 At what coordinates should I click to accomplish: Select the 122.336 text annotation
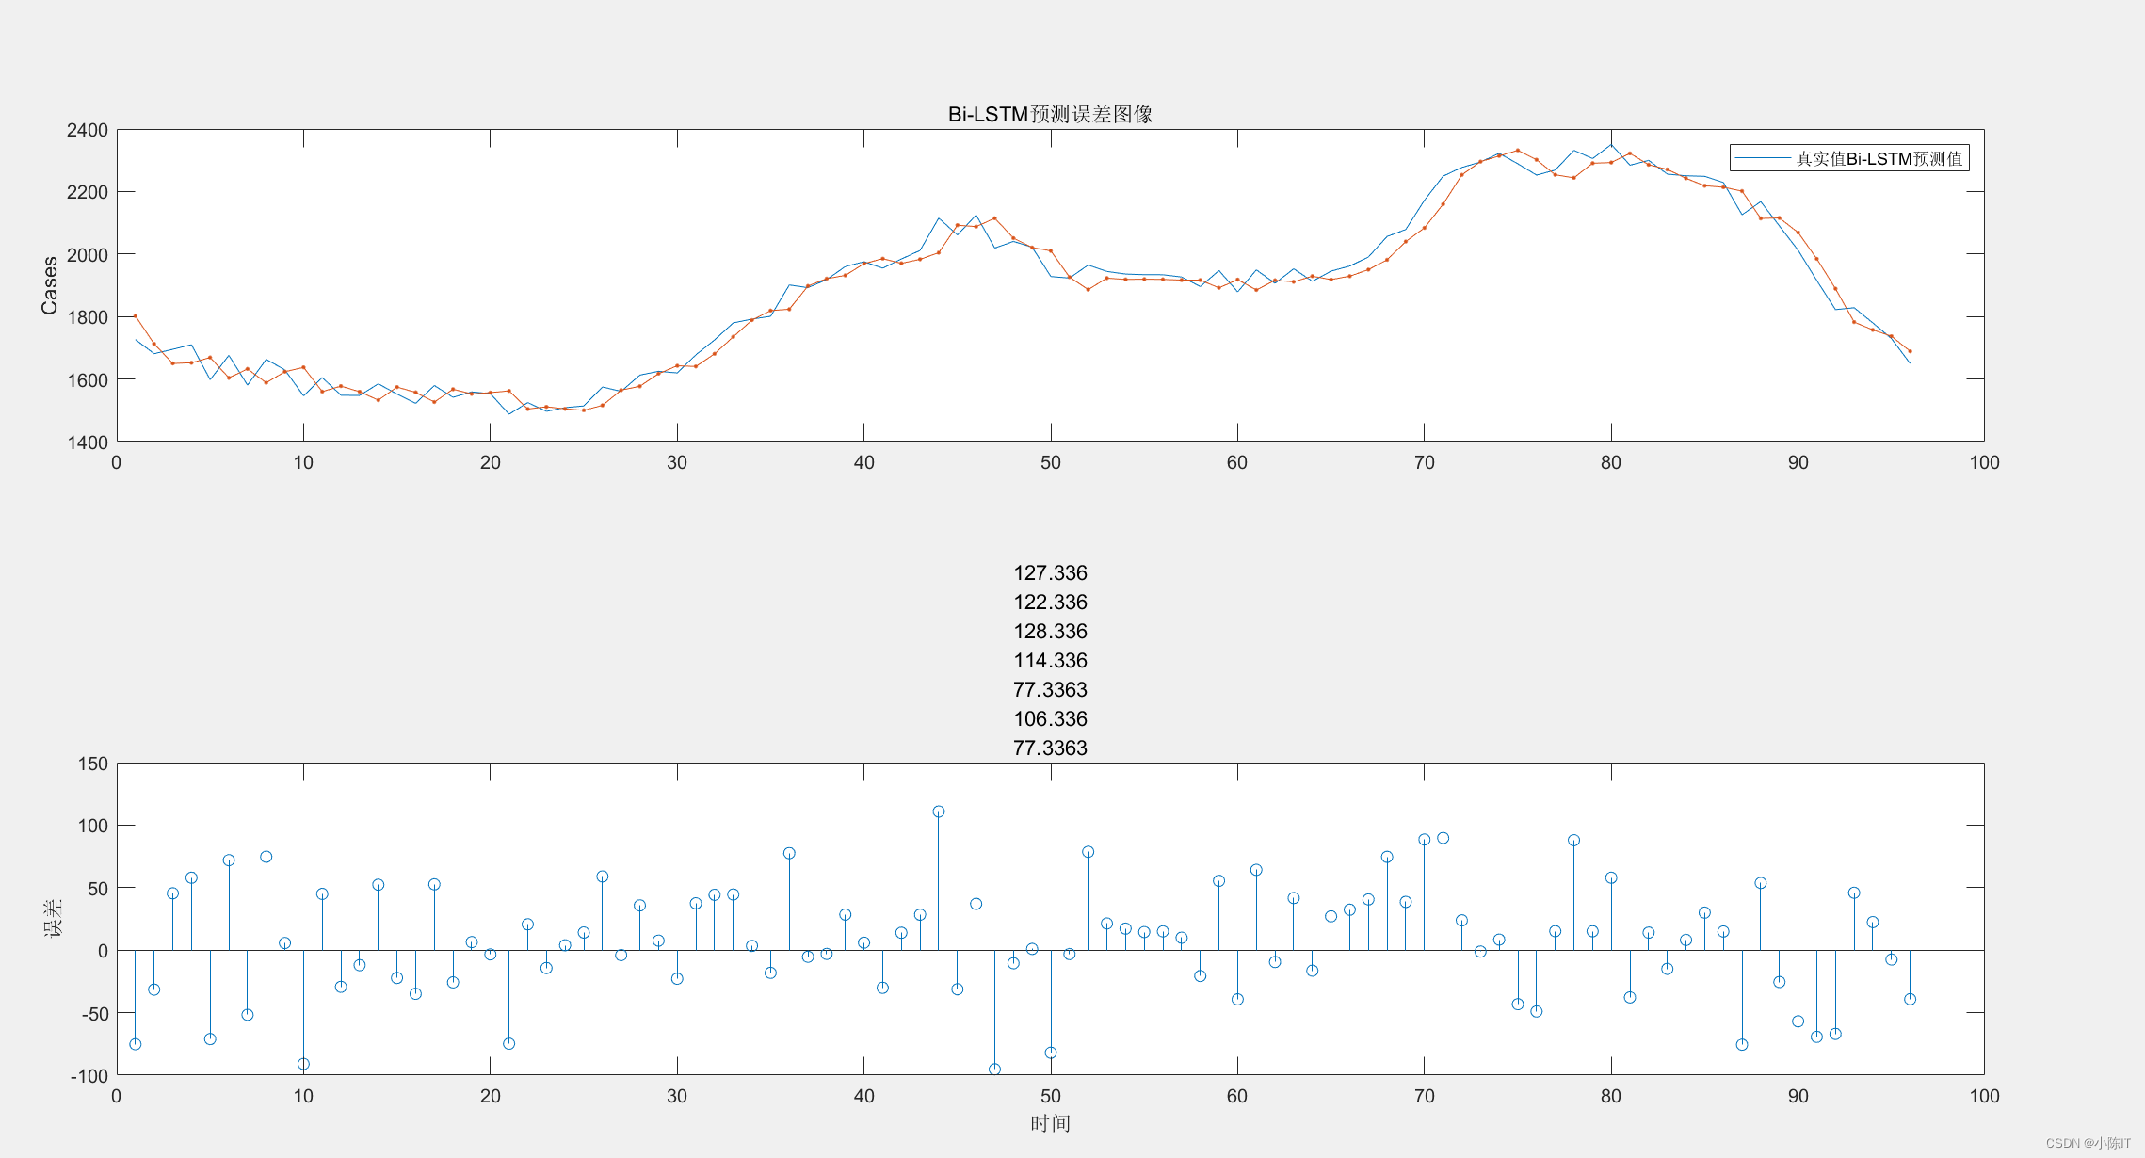point(1050,603)
